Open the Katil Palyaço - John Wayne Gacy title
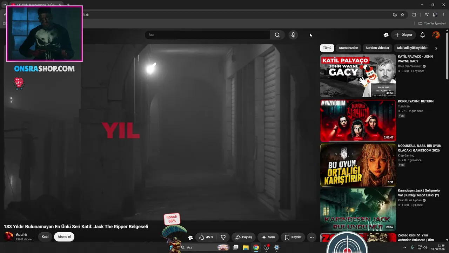 [415, 59]
